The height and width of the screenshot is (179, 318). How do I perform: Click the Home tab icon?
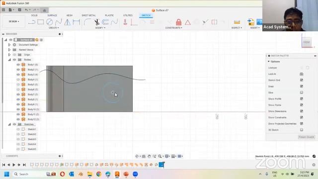pyautogui.click(x=44, y=10)
